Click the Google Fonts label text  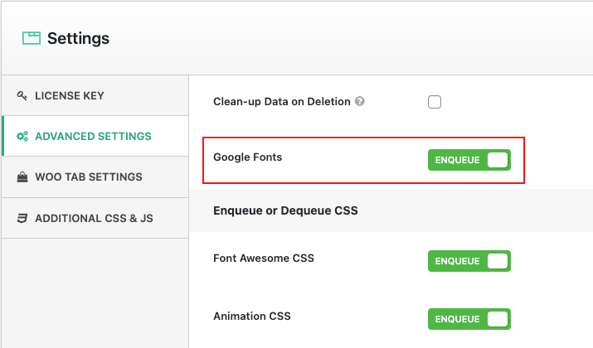(x=247, y=157)
